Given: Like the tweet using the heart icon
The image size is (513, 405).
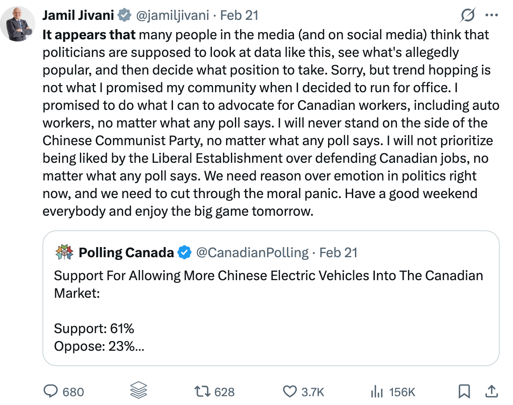Looking at the screenshot, I should point(290,391).
